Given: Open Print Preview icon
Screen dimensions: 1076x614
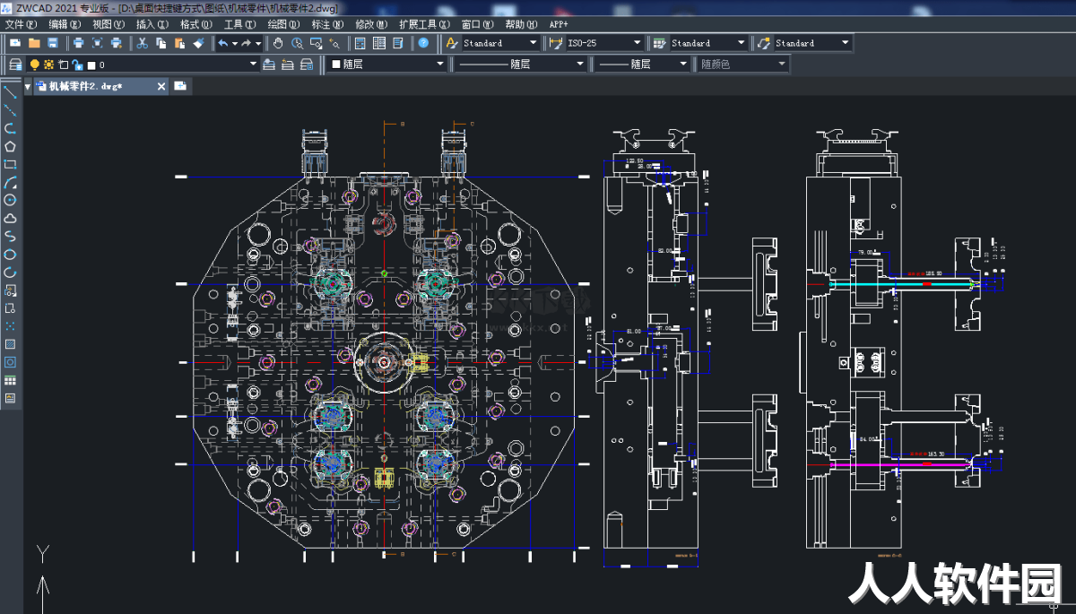Looking at the screenshot, I should (x=97, y=43).
